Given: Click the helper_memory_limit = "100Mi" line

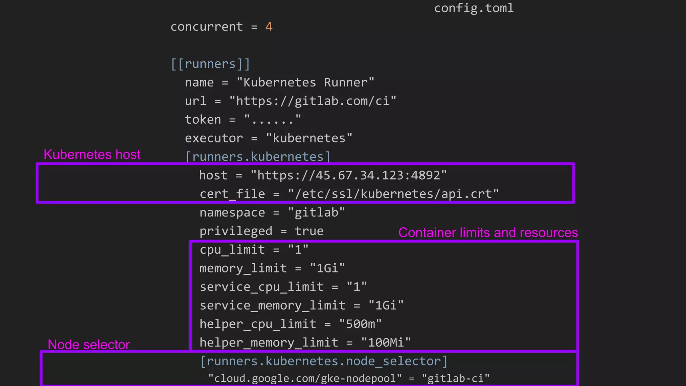Looking at the screenshot, I should click(305, 342).
